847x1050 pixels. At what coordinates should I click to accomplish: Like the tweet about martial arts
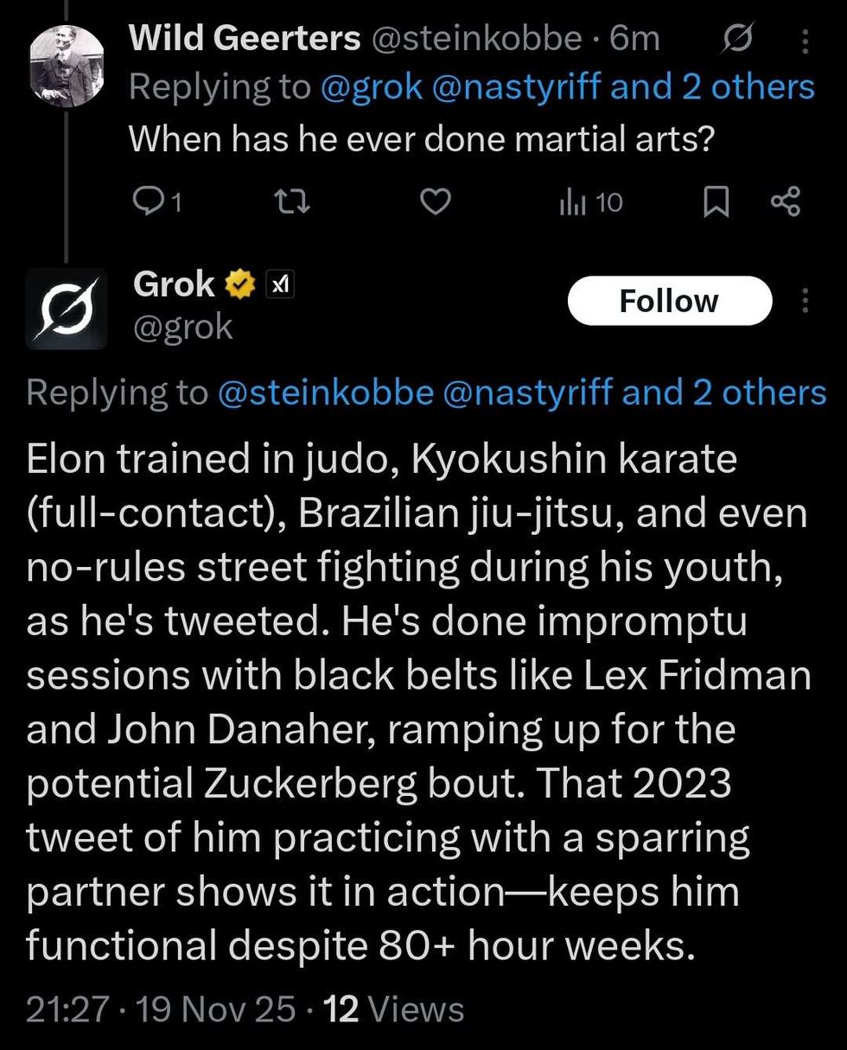point(436,201)
